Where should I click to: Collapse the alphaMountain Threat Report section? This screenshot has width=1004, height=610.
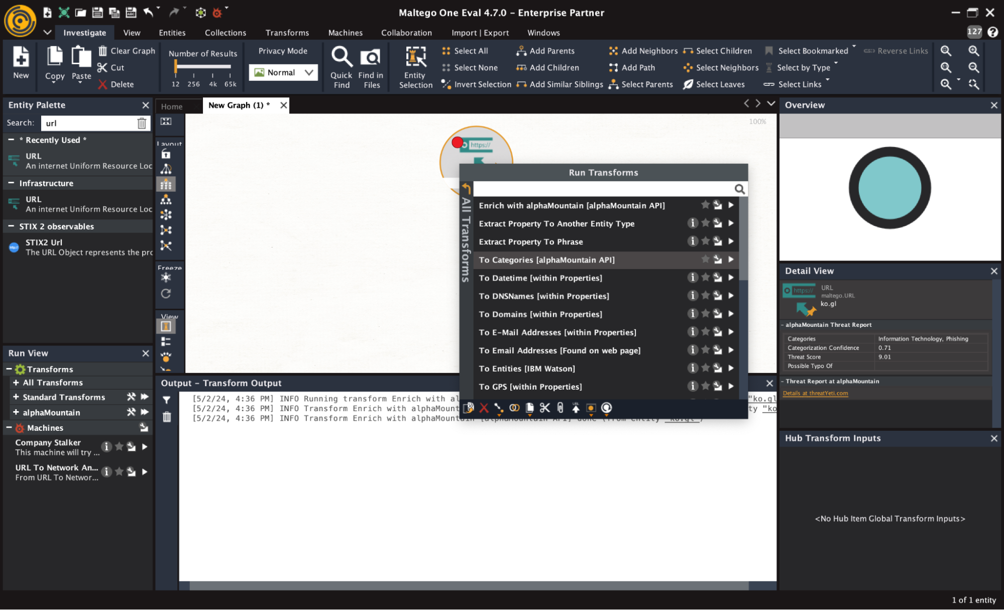(x=783, y=325)
